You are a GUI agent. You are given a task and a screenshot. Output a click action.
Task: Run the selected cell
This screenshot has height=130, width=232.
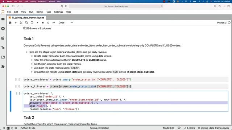pyautogui.click(x=37, y=23)
